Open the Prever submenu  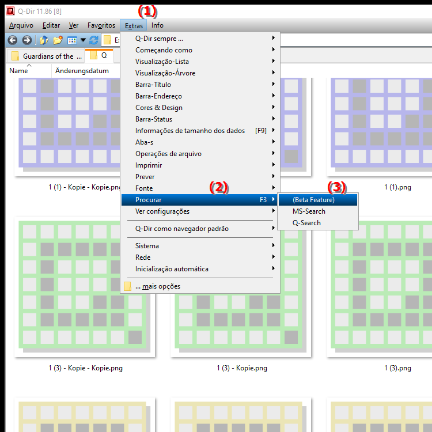coord(200,177)
